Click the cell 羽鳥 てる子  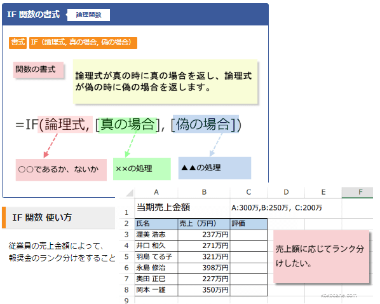156,257
